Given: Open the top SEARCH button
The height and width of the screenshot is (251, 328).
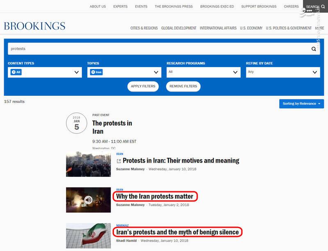Looking at the screenshot, I should coord(315,7).
